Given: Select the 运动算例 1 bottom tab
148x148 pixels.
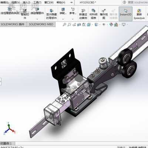Looking at the screenshot, I should (7, 144).
